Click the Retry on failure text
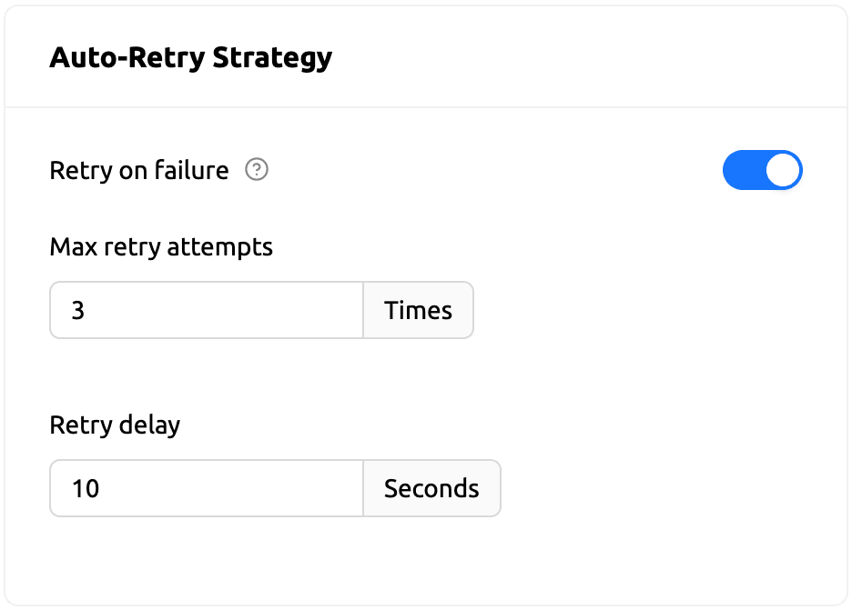 (x=139, y=170)
